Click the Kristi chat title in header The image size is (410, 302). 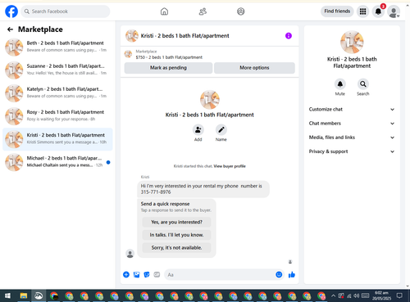pyautogui.click(x=184, y=36)
